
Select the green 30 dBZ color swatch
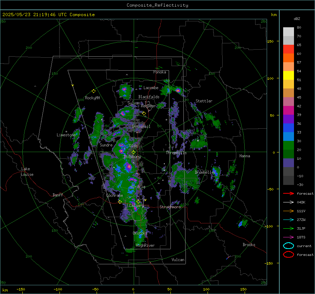pos(288,145)
